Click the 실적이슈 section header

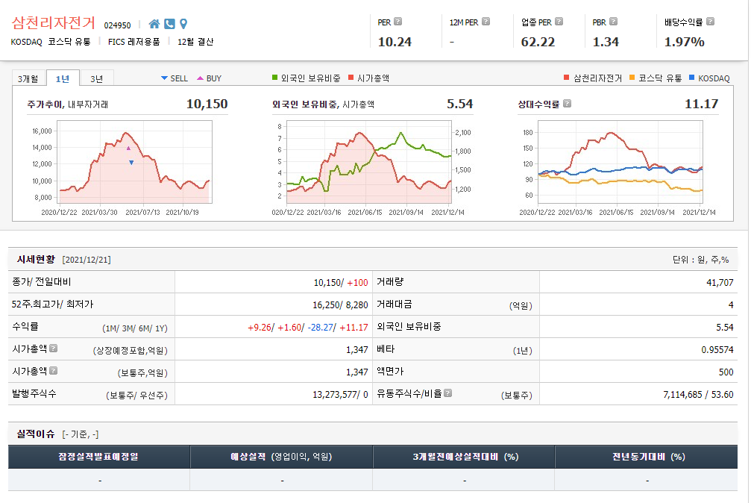tap(36, 434)
